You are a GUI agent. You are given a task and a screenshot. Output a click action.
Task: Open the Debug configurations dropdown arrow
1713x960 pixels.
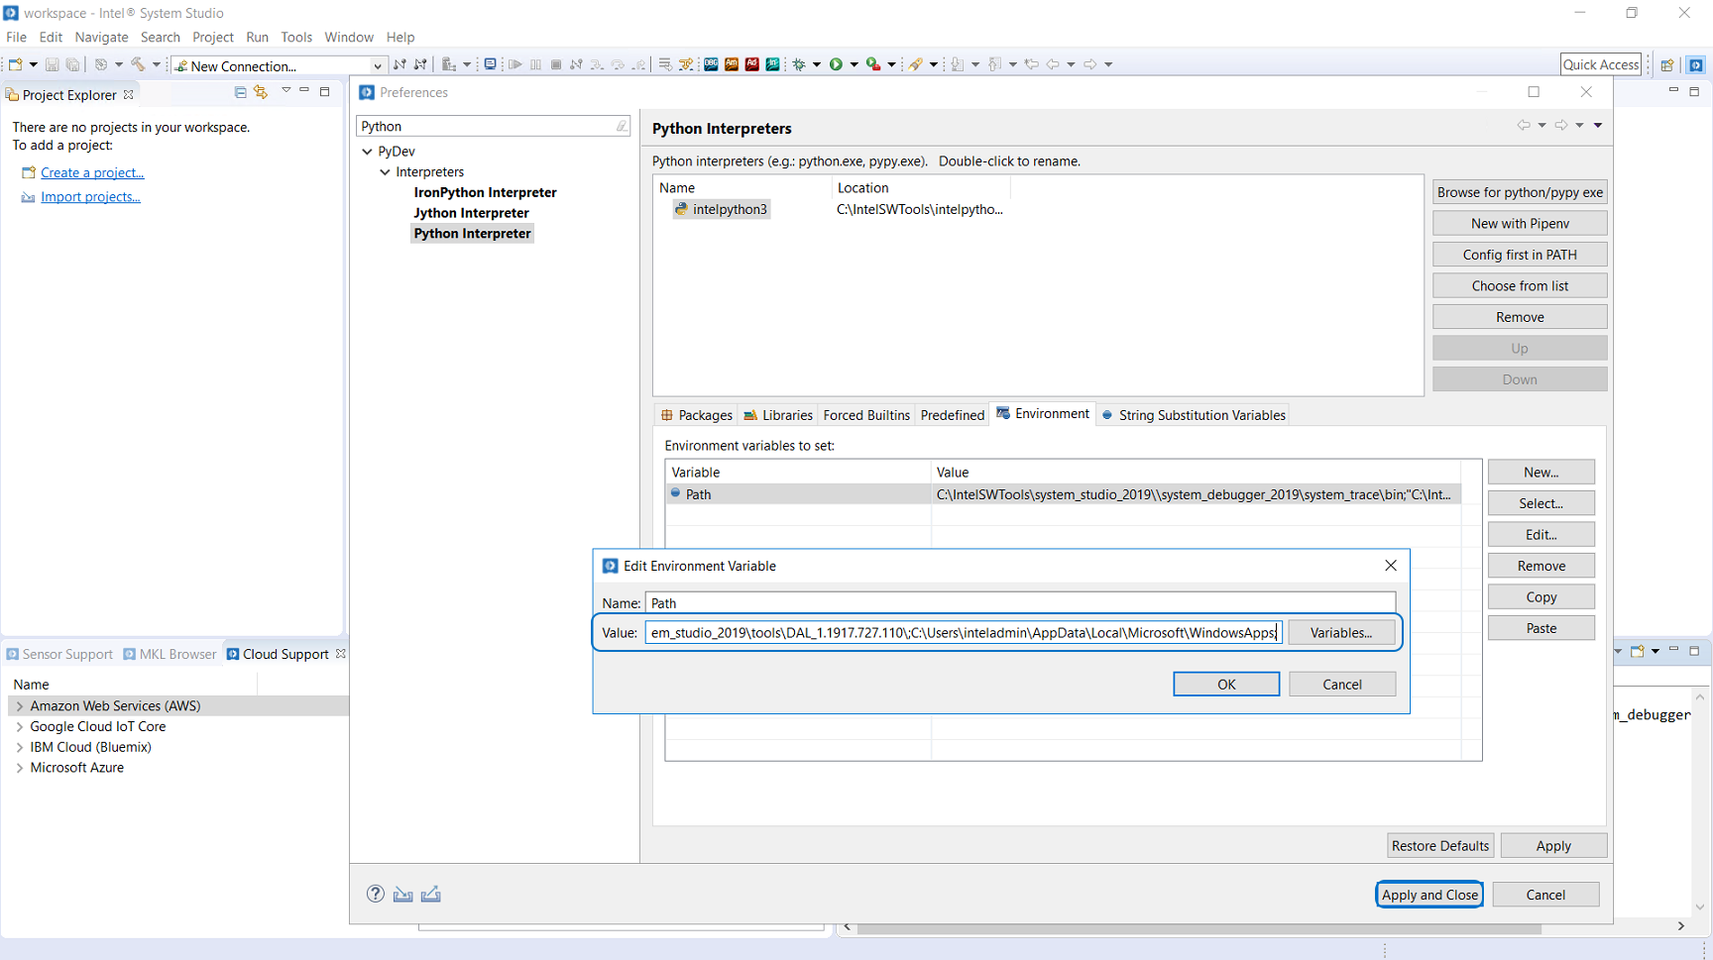pyautogui.click(x=817, y=64)
